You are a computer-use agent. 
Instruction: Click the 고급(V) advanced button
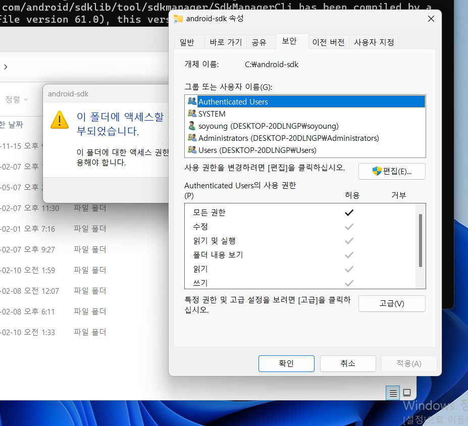pos(392,303)
